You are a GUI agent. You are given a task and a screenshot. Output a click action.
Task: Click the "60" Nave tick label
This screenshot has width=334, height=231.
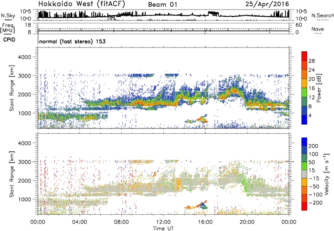pos(299,25)
